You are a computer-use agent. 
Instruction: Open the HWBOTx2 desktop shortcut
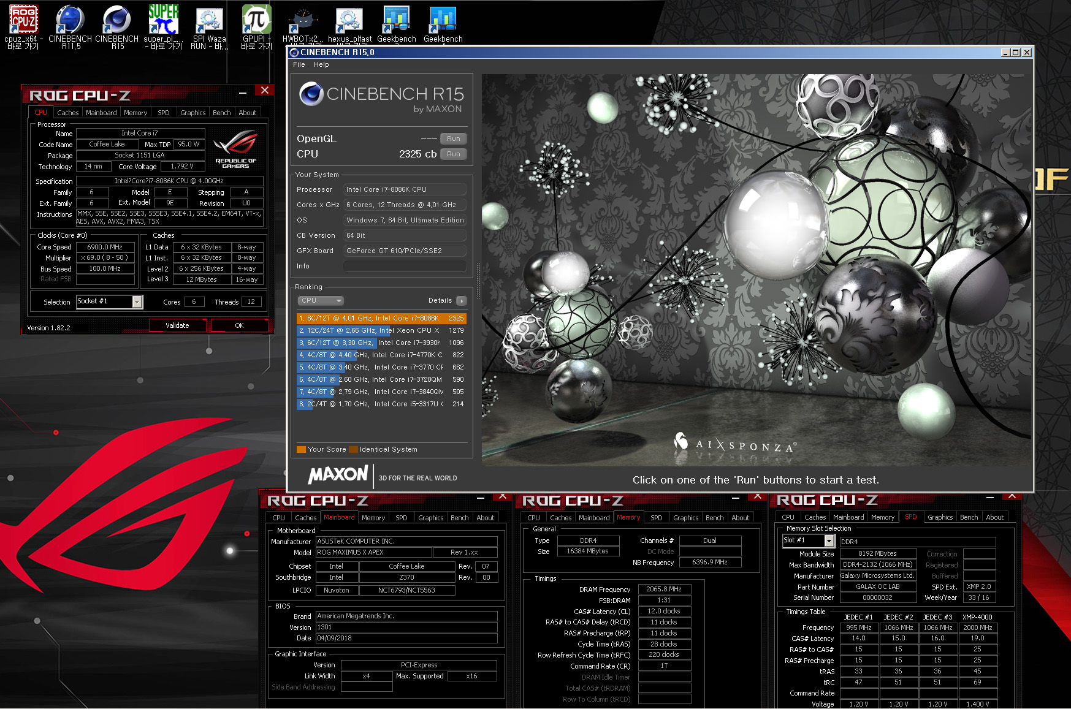(303, 26)
